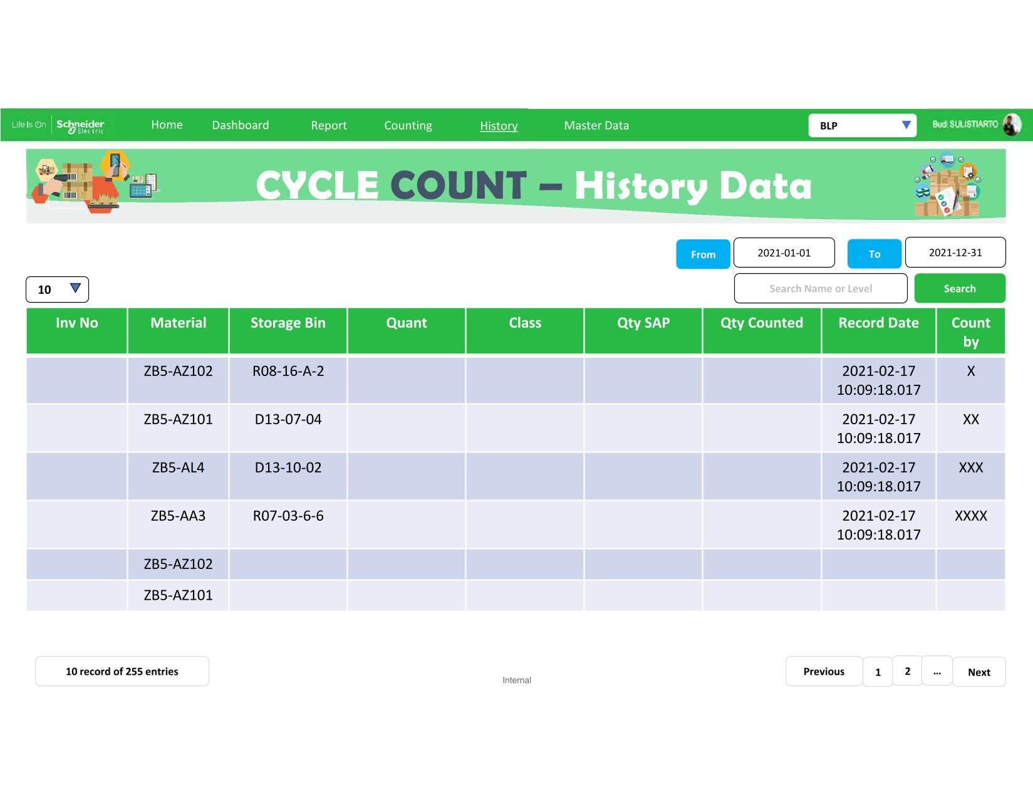
Task: Open the Report menu item
Action: click(x=329, y=125)
